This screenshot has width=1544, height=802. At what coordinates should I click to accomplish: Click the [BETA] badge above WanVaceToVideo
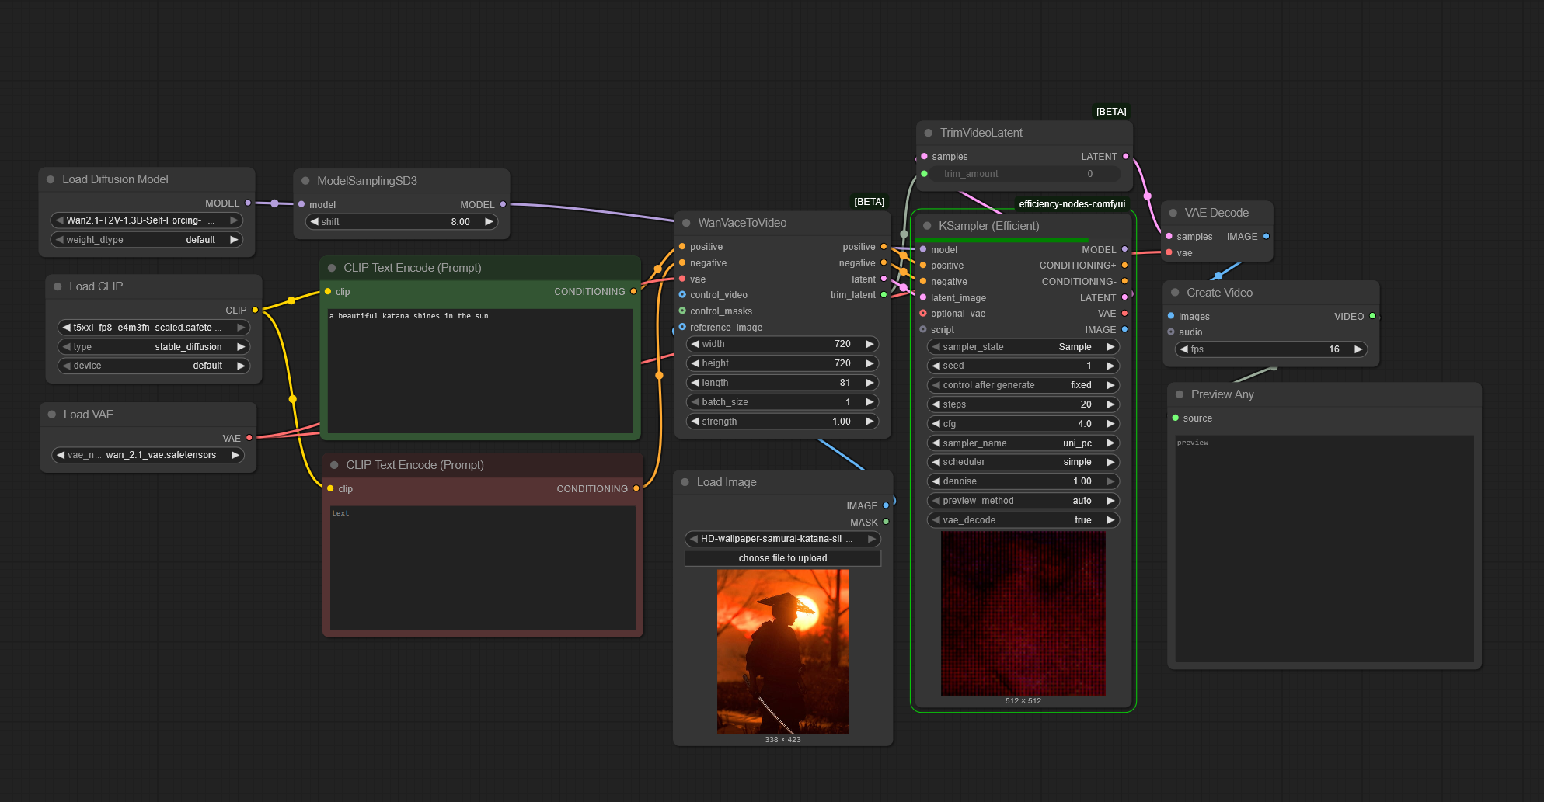coord(869,202)
